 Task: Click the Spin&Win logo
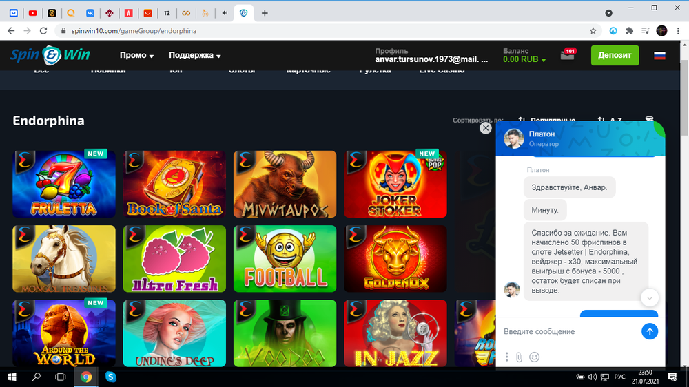coord(50,55)
